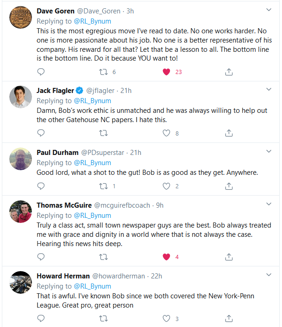The height and width of the screenshot is (327, 282).
Task: Reply to Dave Goren's tweet
Action: [x=41, y=72]
